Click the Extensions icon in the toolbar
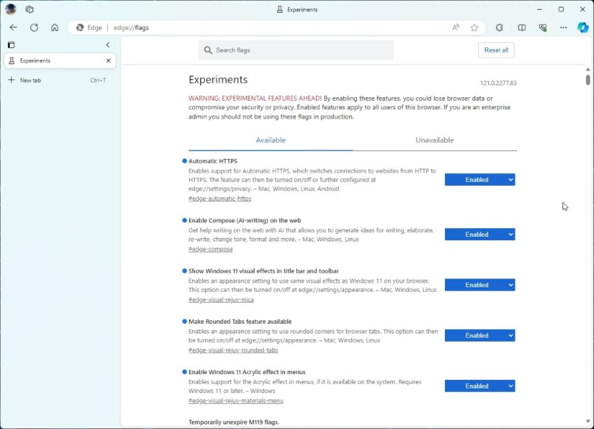 (499, 27)
